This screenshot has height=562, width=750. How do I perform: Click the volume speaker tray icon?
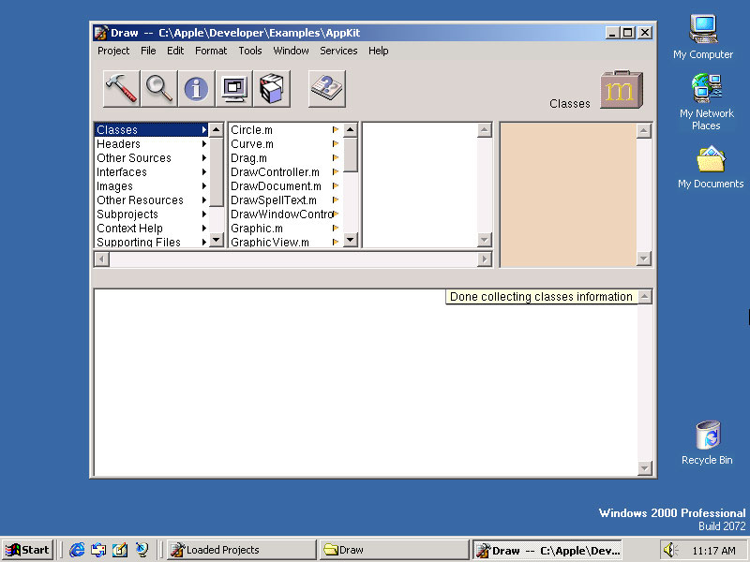(669, 550)
